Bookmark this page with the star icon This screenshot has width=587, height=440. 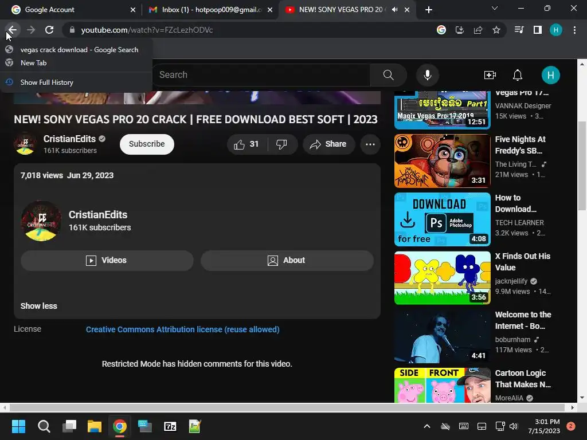(496, 30)
